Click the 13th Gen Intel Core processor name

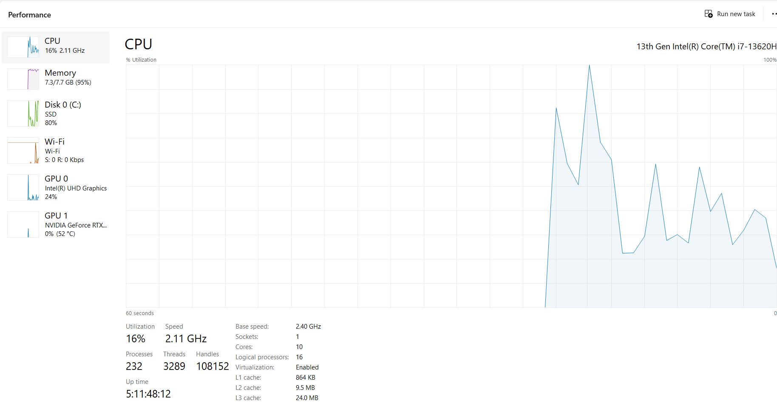[706, 46]
